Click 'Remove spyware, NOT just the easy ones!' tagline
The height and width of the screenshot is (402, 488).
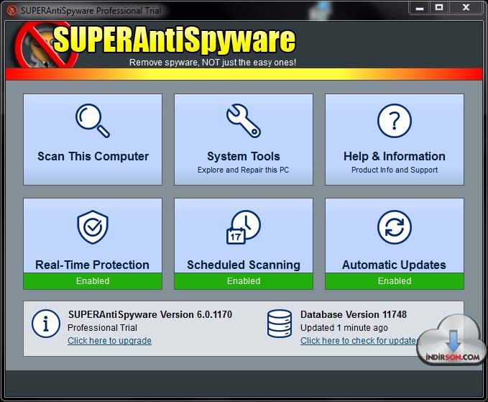pos(213,63)
